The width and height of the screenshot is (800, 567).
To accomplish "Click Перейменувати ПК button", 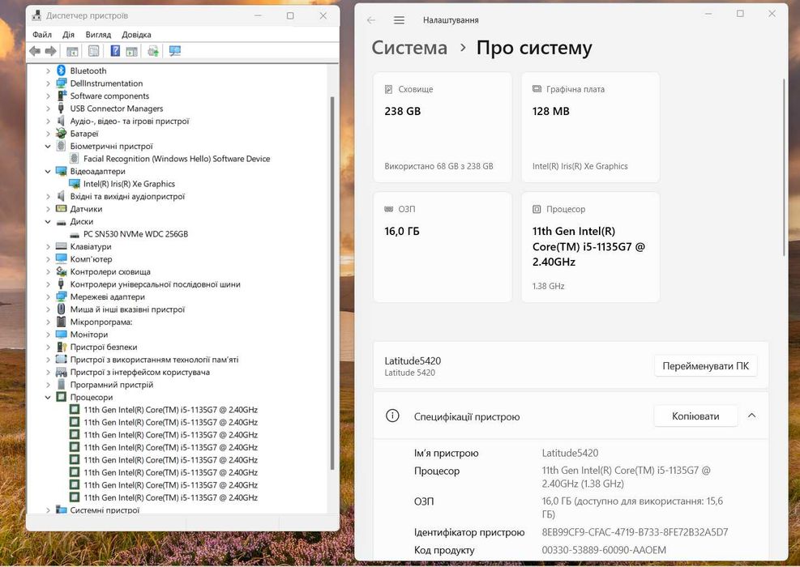I will click(x=706, y=366).
